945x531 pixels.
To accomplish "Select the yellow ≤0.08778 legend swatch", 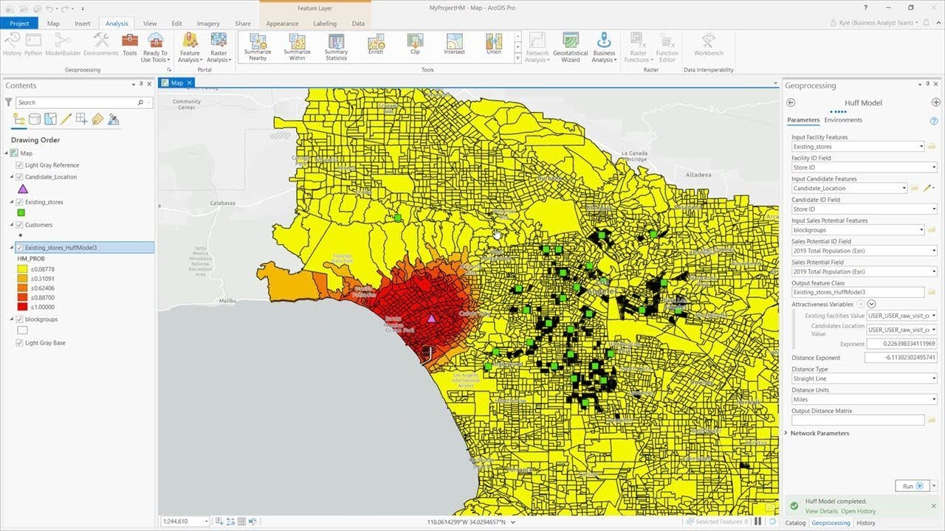I will [x=22, y=270].
